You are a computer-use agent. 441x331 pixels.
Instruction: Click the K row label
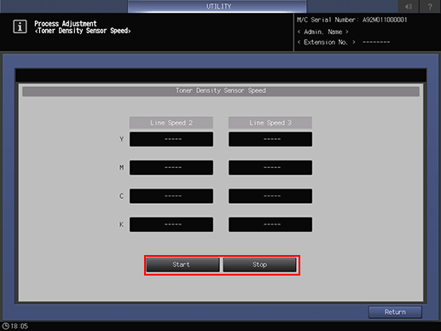[122, 224]
